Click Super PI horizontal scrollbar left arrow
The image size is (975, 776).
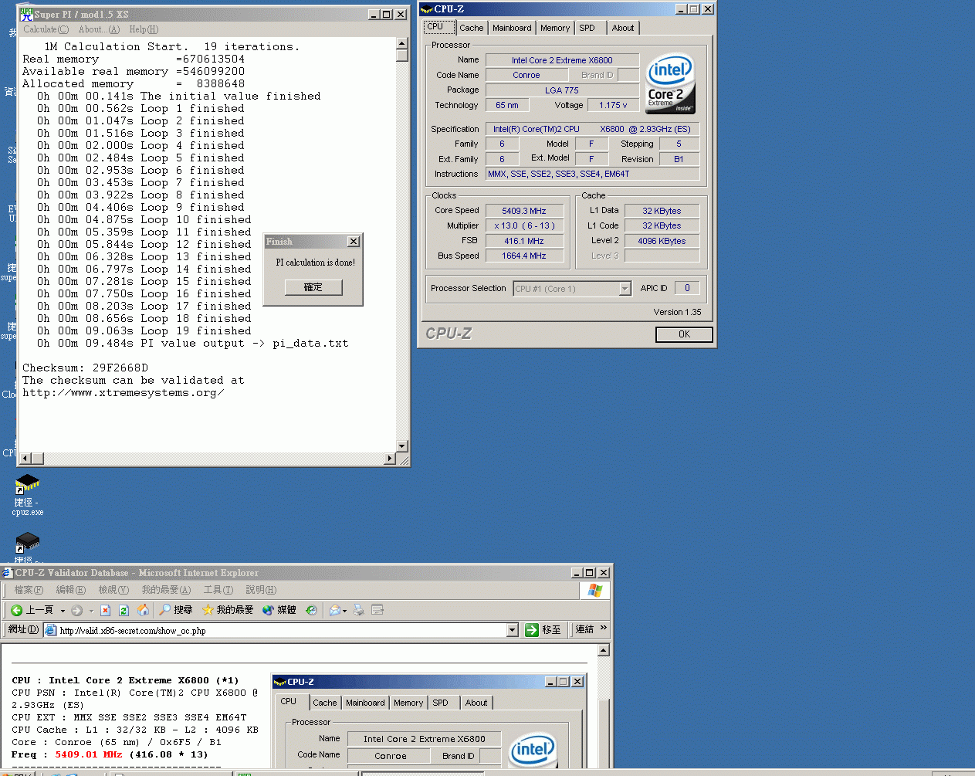point(25,459)
